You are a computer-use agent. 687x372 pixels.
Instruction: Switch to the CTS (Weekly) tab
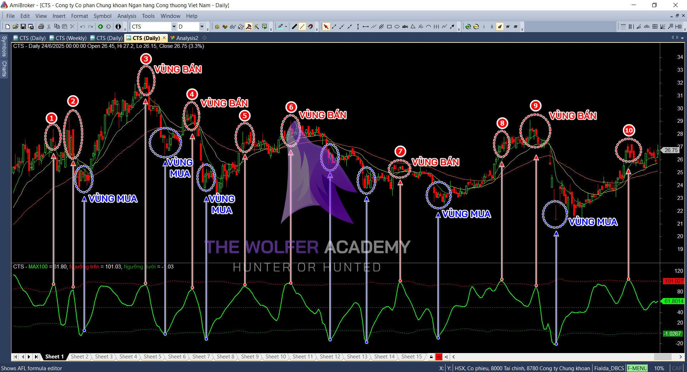(68, 38)
